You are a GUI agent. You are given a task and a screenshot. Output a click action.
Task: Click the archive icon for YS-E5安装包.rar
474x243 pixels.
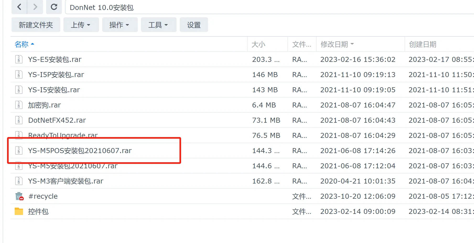click(x=19, y=60)
